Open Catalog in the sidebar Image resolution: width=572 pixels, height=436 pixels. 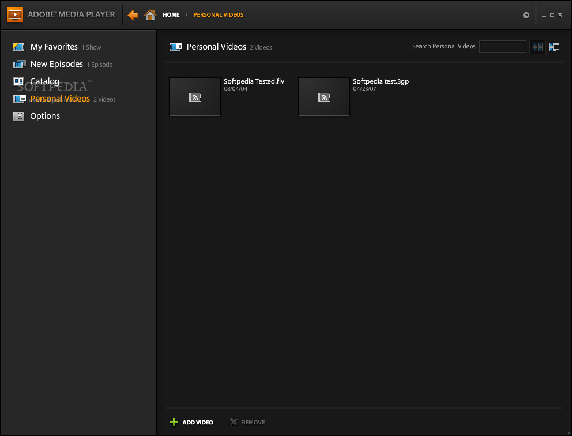coord(45,81)
